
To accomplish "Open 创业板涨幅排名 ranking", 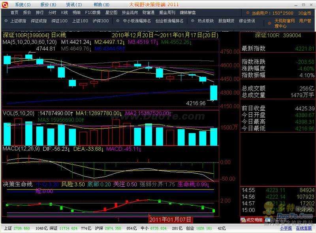I will coord(169,21).
